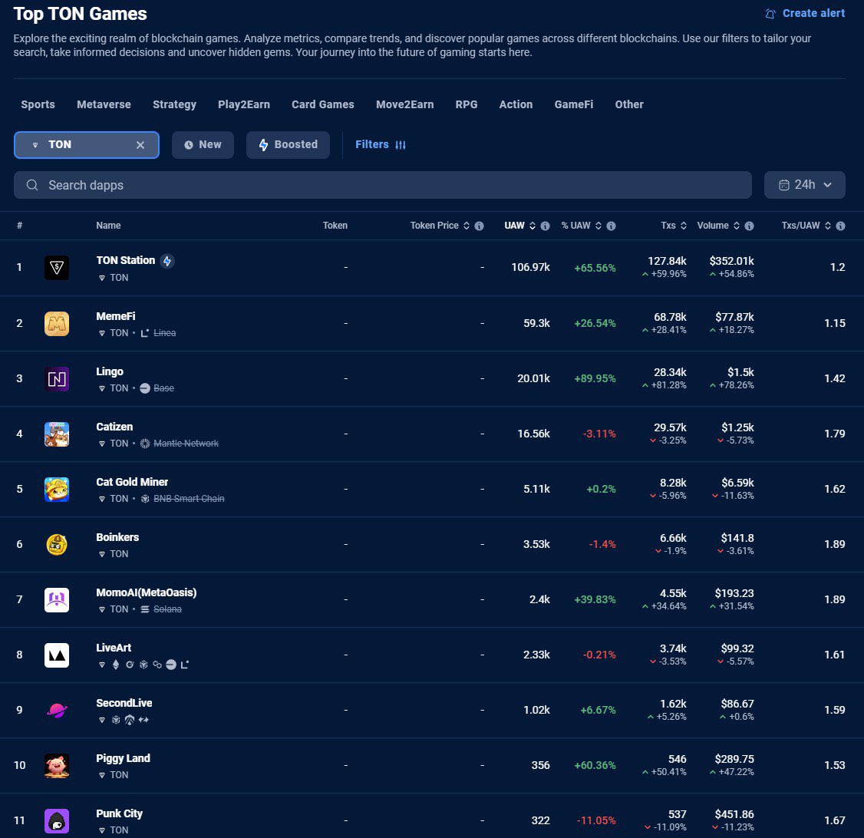Select the Card Games category tab

(323, 104)
